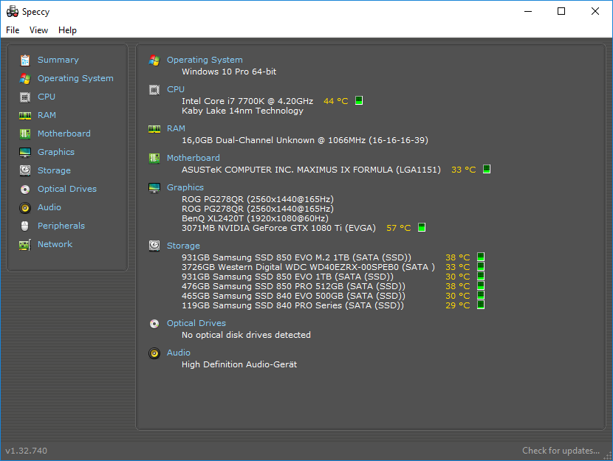
Task: Open the File menu
Action: point(13,30)
